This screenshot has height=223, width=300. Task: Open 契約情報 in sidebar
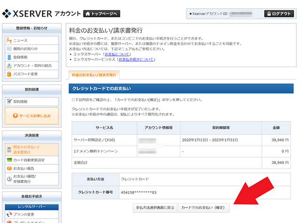[32, 101]
